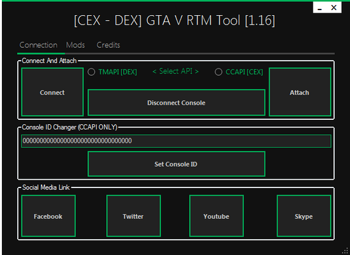Open the Youtube social link

tap(216, 216)
